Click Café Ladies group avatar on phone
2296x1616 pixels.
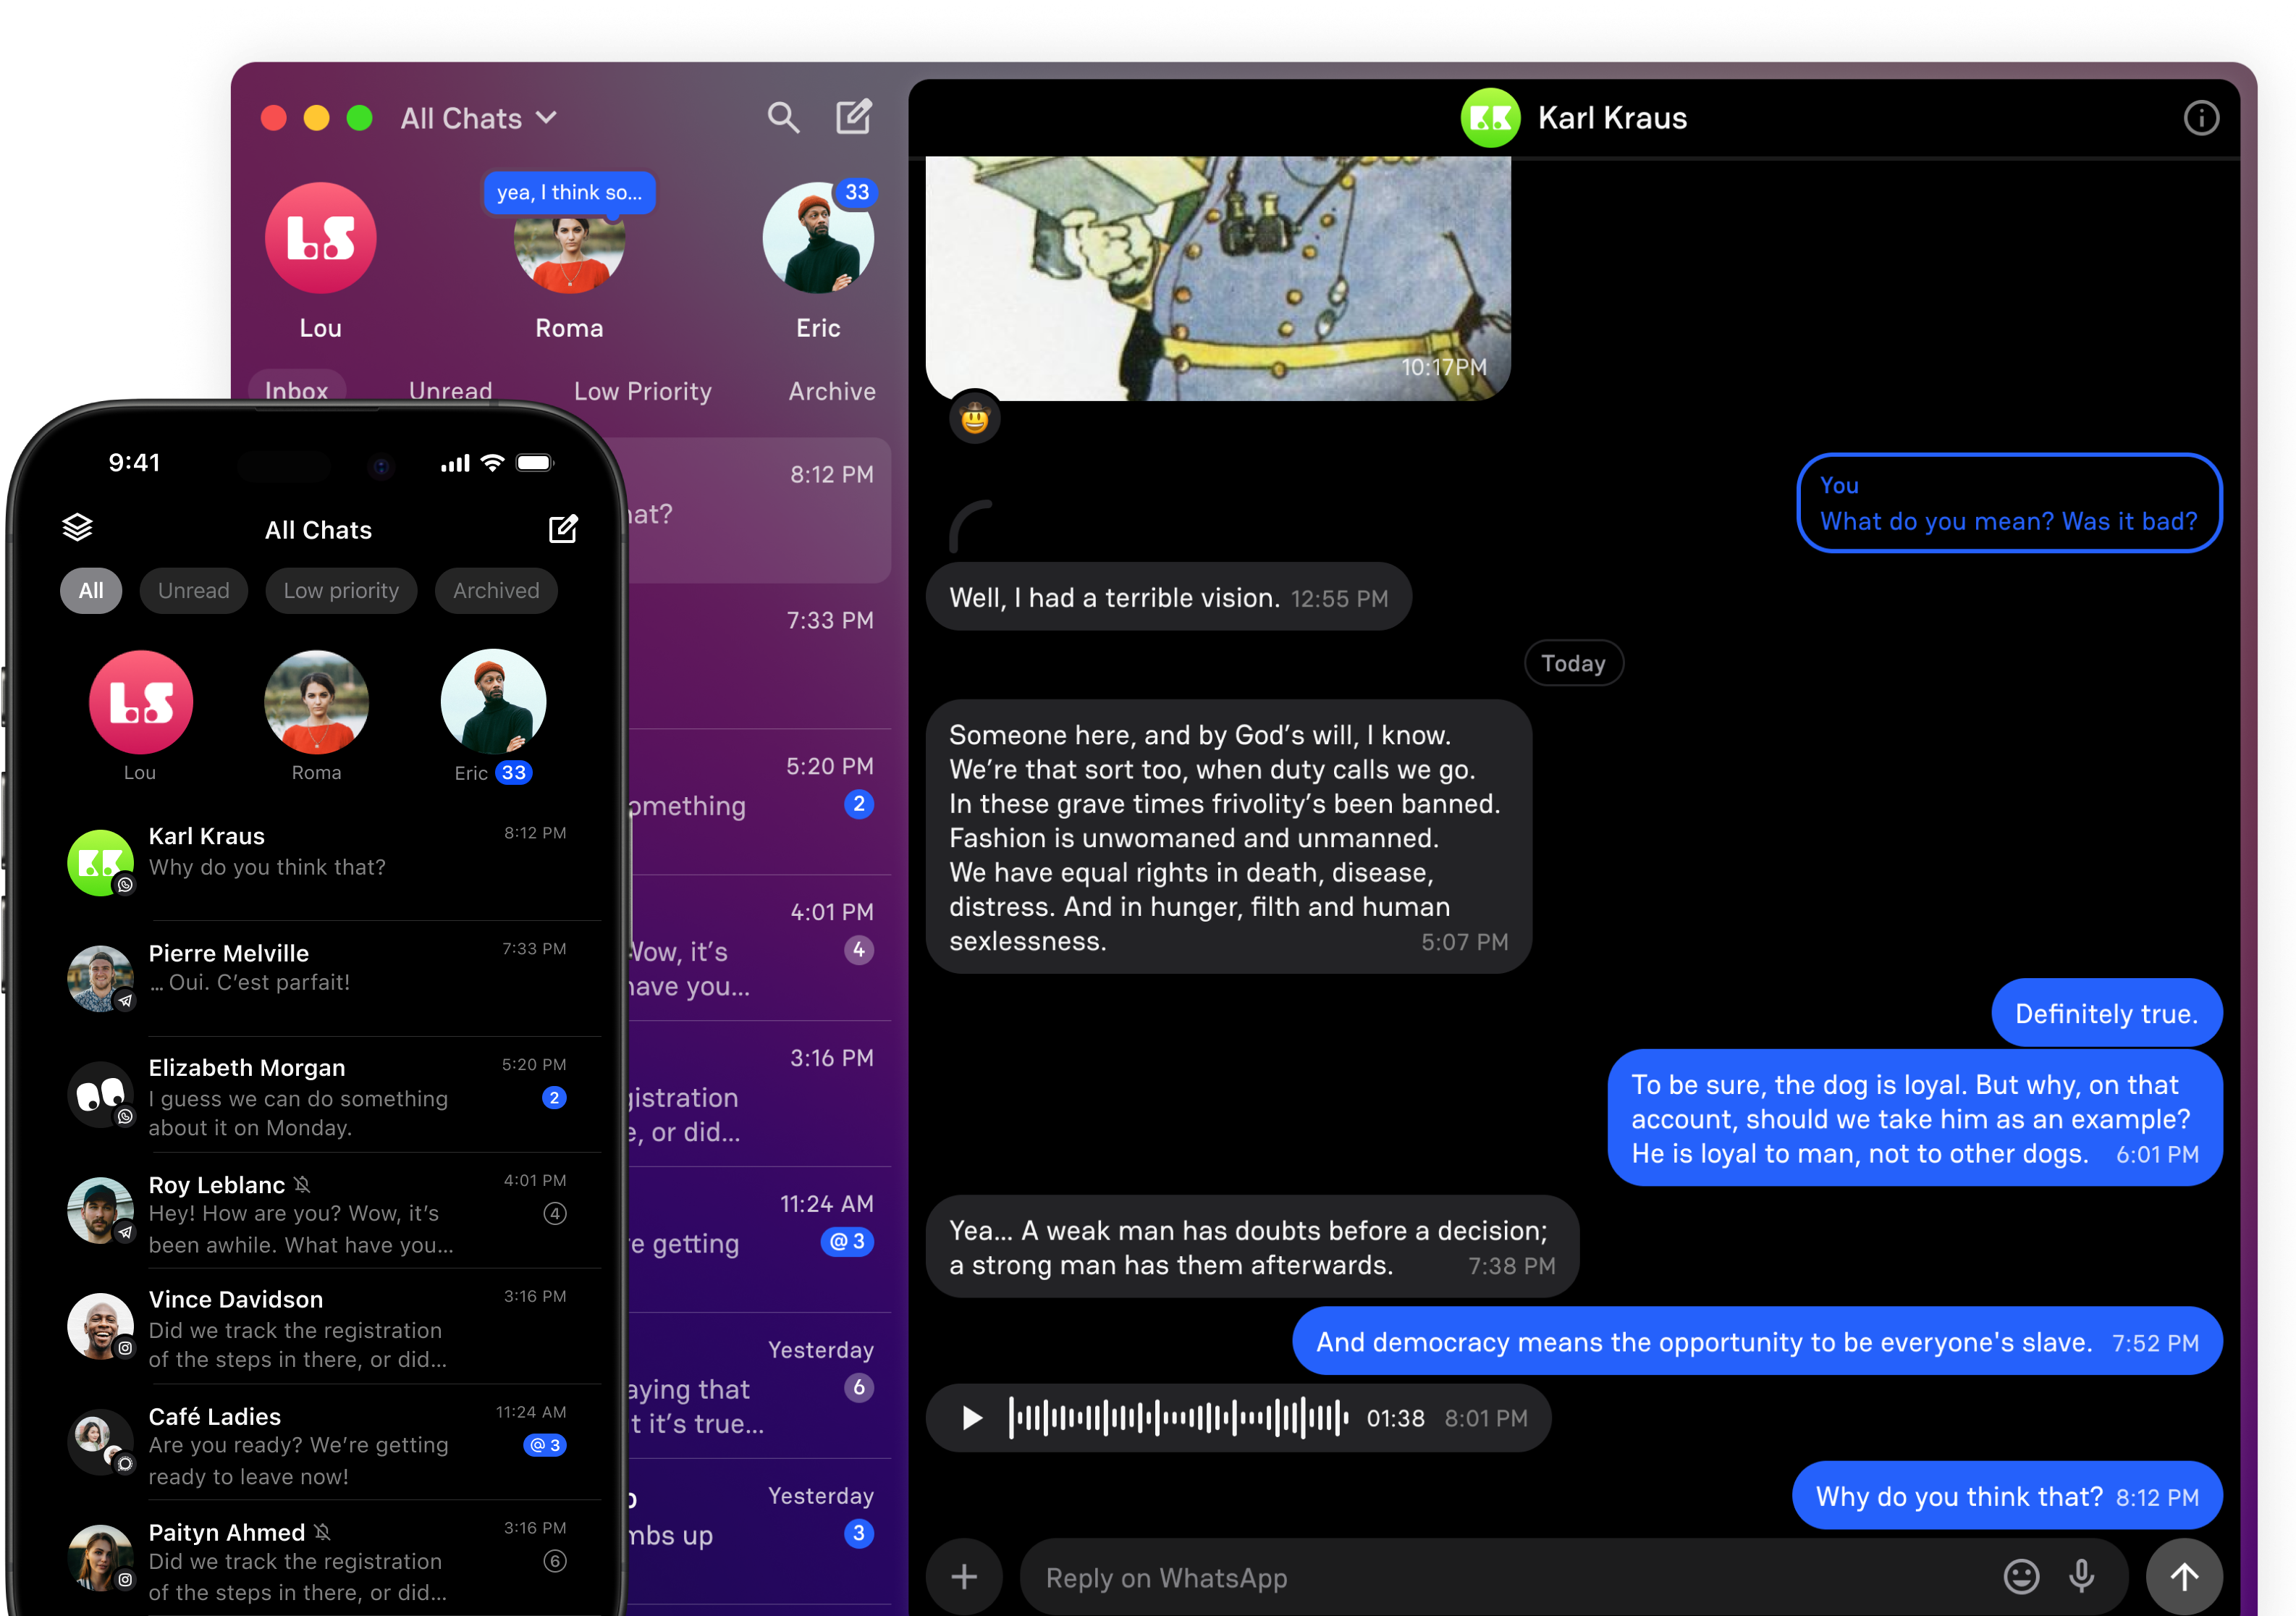[100, 1442]
